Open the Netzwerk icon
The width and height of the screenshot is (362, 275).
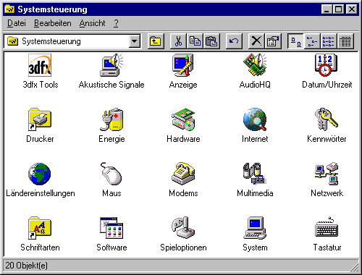click(x=327, y=174)
